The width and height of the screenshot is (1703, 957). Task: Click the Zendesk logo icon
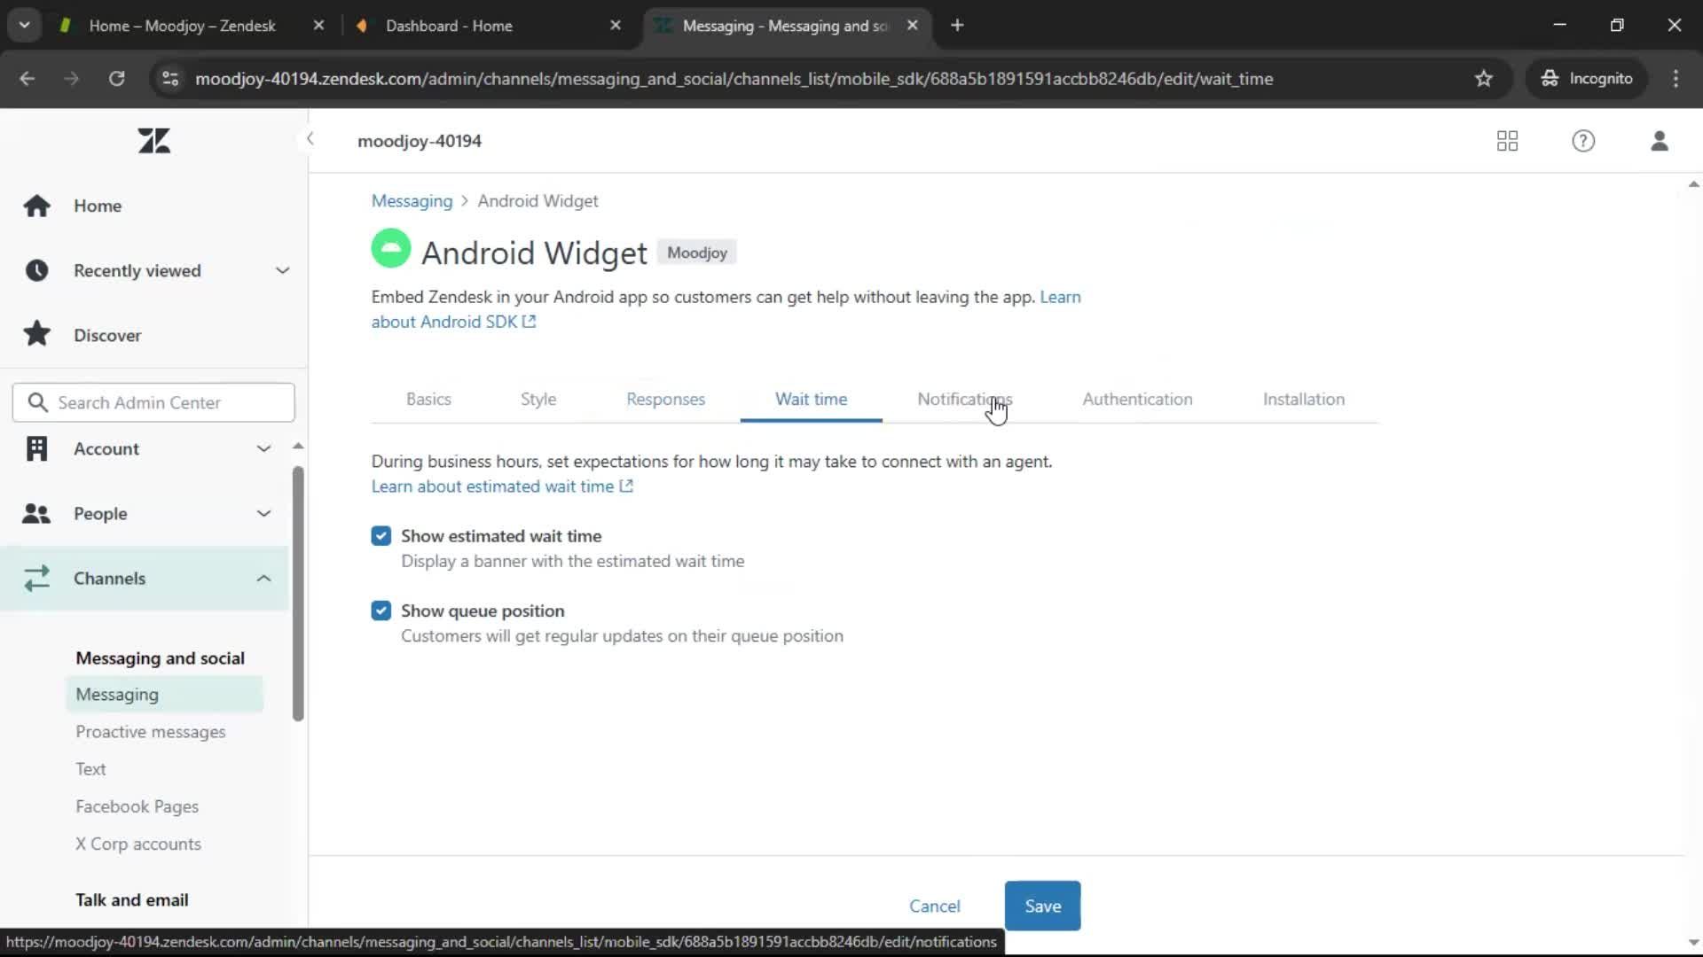point(154,141)
